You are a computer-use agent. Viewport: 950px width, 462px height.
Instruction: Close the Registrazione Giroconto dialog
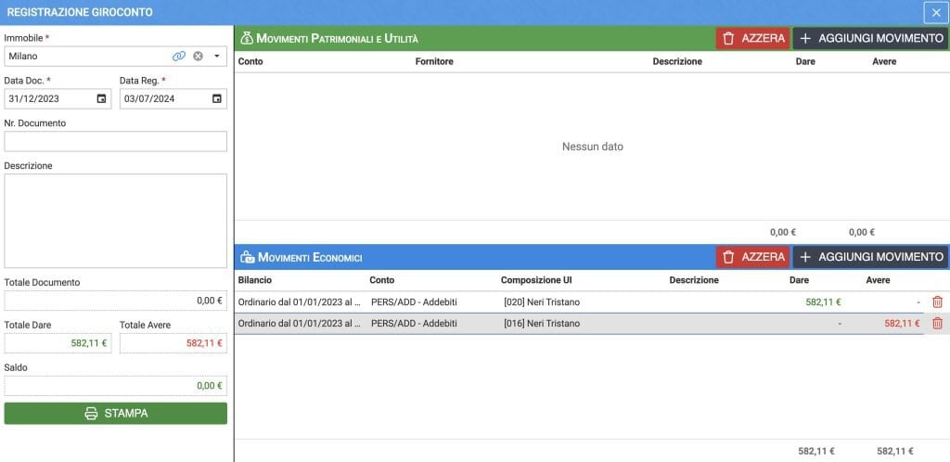935,12
